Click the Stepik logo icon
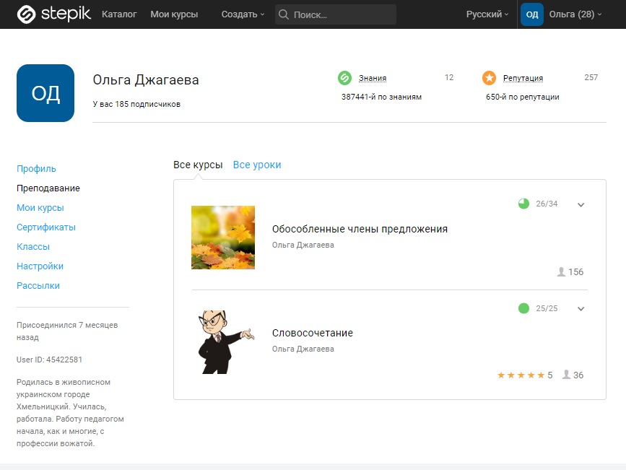Image resolution: width=626 pixels, height=470 pixels. (26, 14)
